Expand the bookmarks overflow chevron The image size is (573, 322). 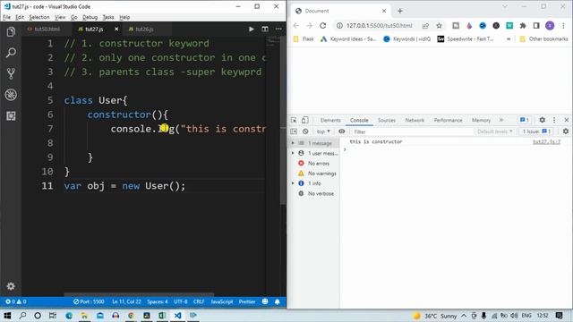coord(509,39)
